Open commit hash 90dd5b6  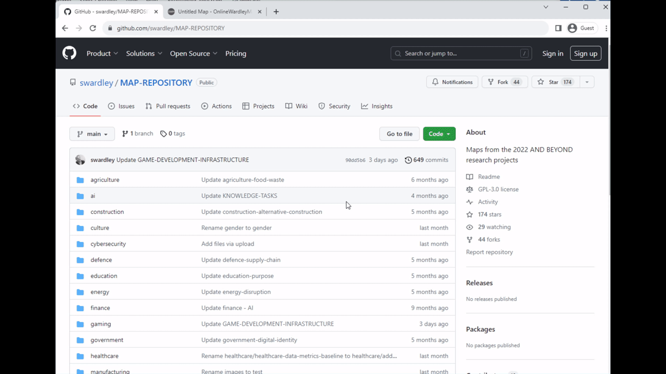coord(355,160)
